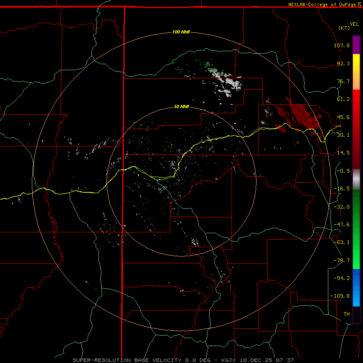363x363 pixels.
Task: Click the 50 NMI range ring label
Action: click(x=181, y=106)
